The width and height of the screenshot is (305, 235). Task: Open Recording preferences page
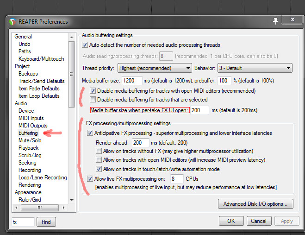coord(30,170)
